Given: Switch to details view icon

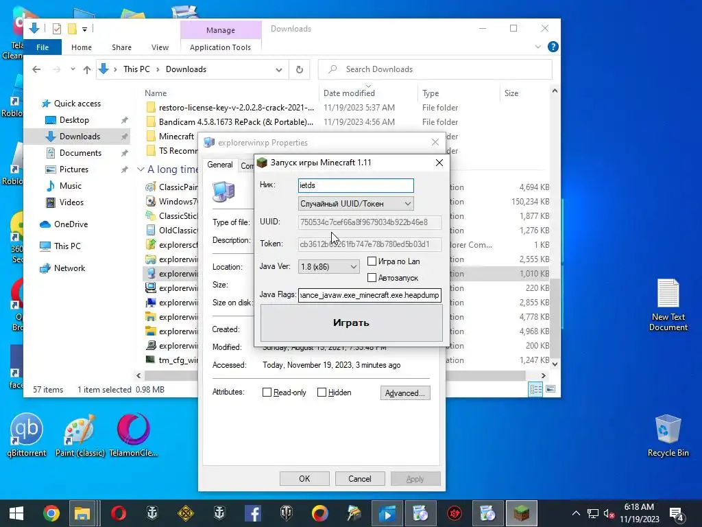Looking at the screenshot, I should click(x=535, y=389).
